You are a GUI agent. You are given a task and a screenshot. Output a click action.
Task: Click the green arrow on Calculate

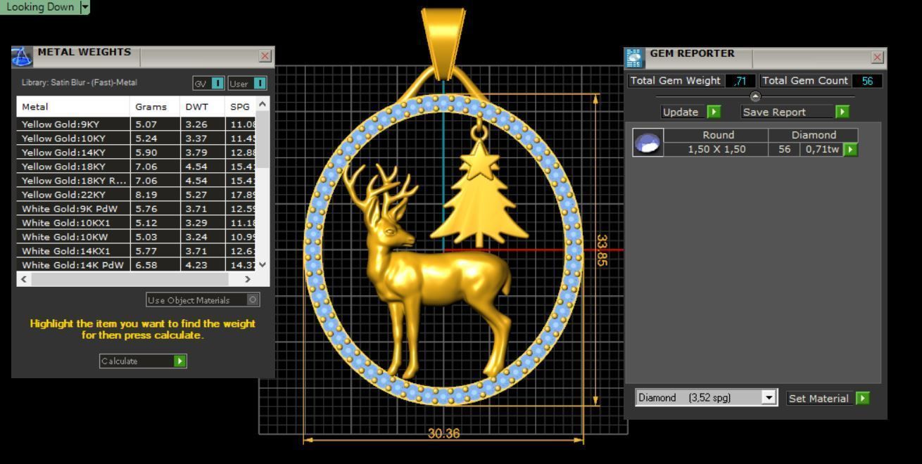point(180,361)
